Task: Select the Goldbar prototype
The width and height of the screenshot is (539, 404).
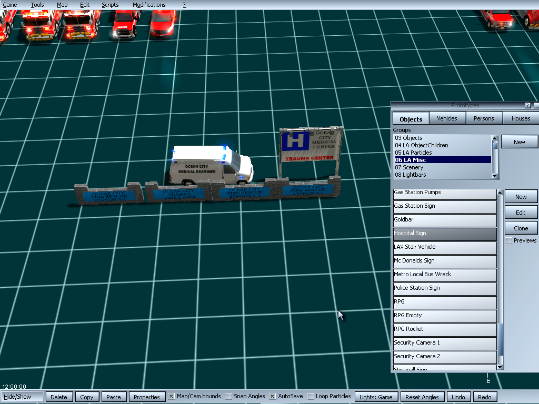Action: point(445,220)
